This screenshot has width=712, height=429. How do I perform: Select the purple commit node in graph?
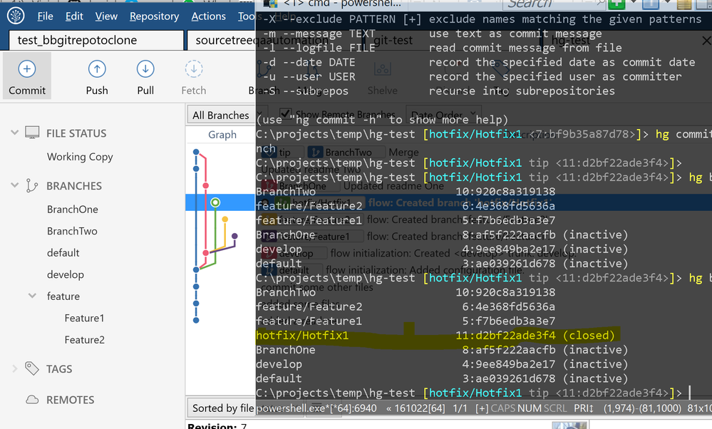tap(234, 236)
